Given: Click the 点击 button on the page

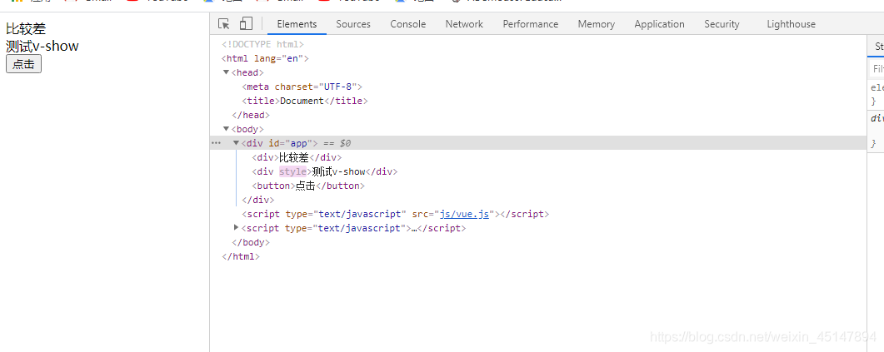Looking at the screenshot, I should pos(23,64).
